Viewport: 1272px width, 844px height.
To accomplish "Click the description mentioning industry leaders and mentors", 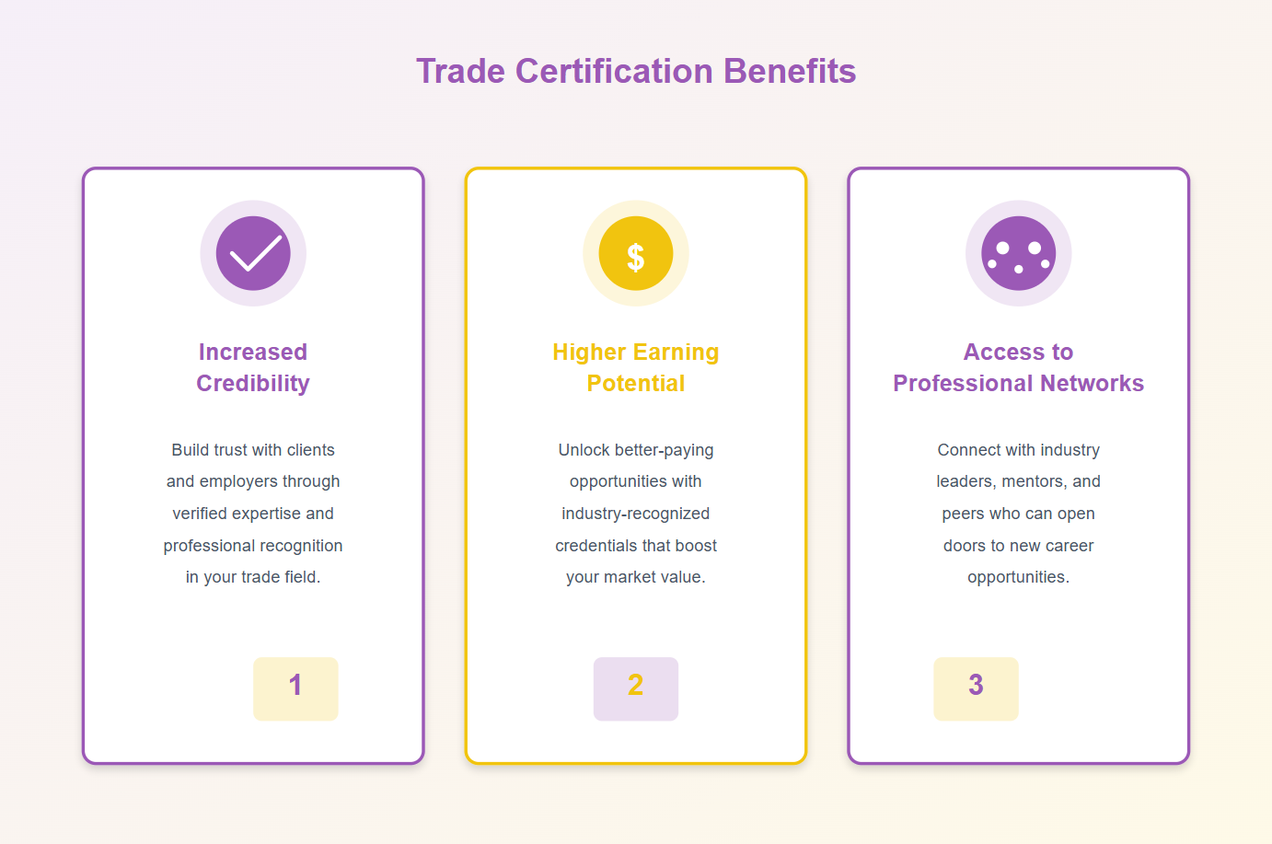I will click(x=1019, y=513).
